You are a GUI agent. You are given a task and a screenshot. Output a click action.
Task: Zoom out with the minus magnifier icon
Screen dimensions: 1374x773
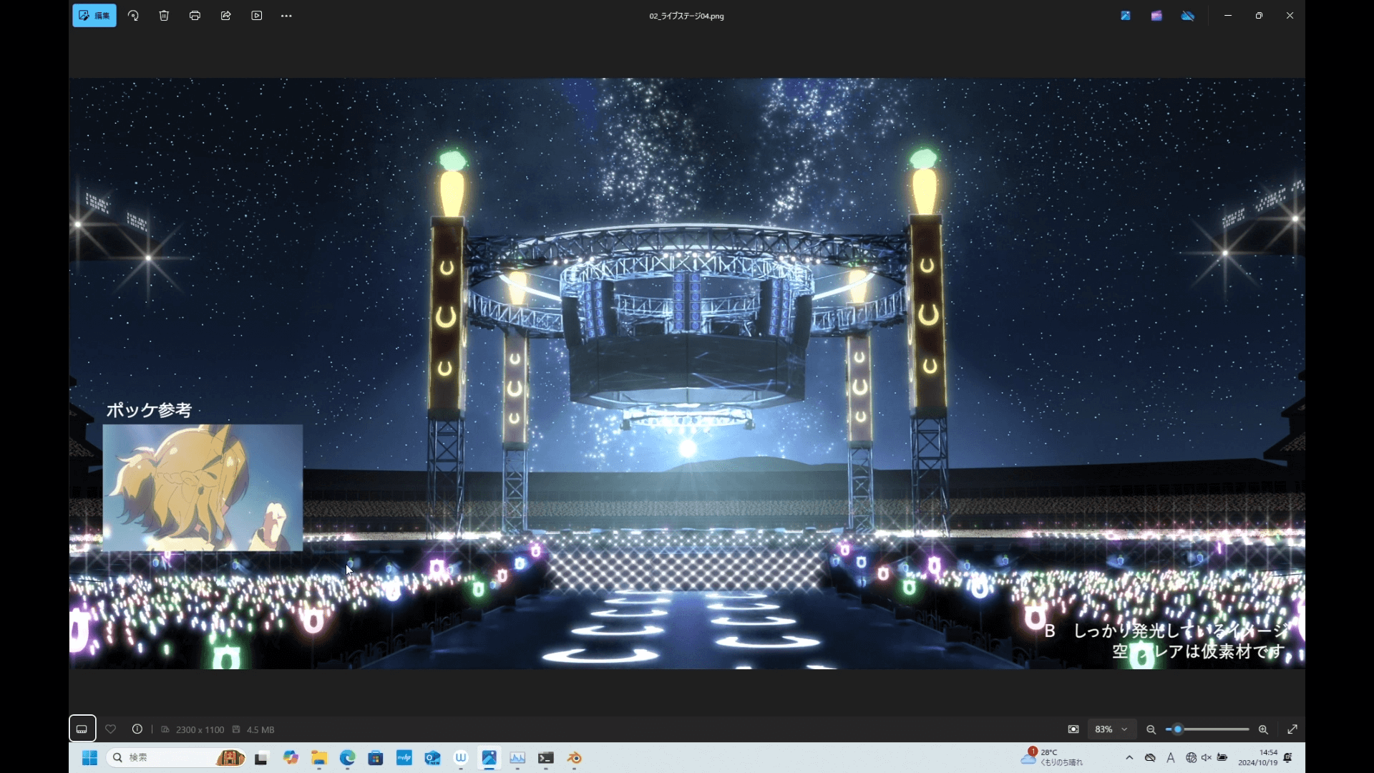click(1151, 729)
